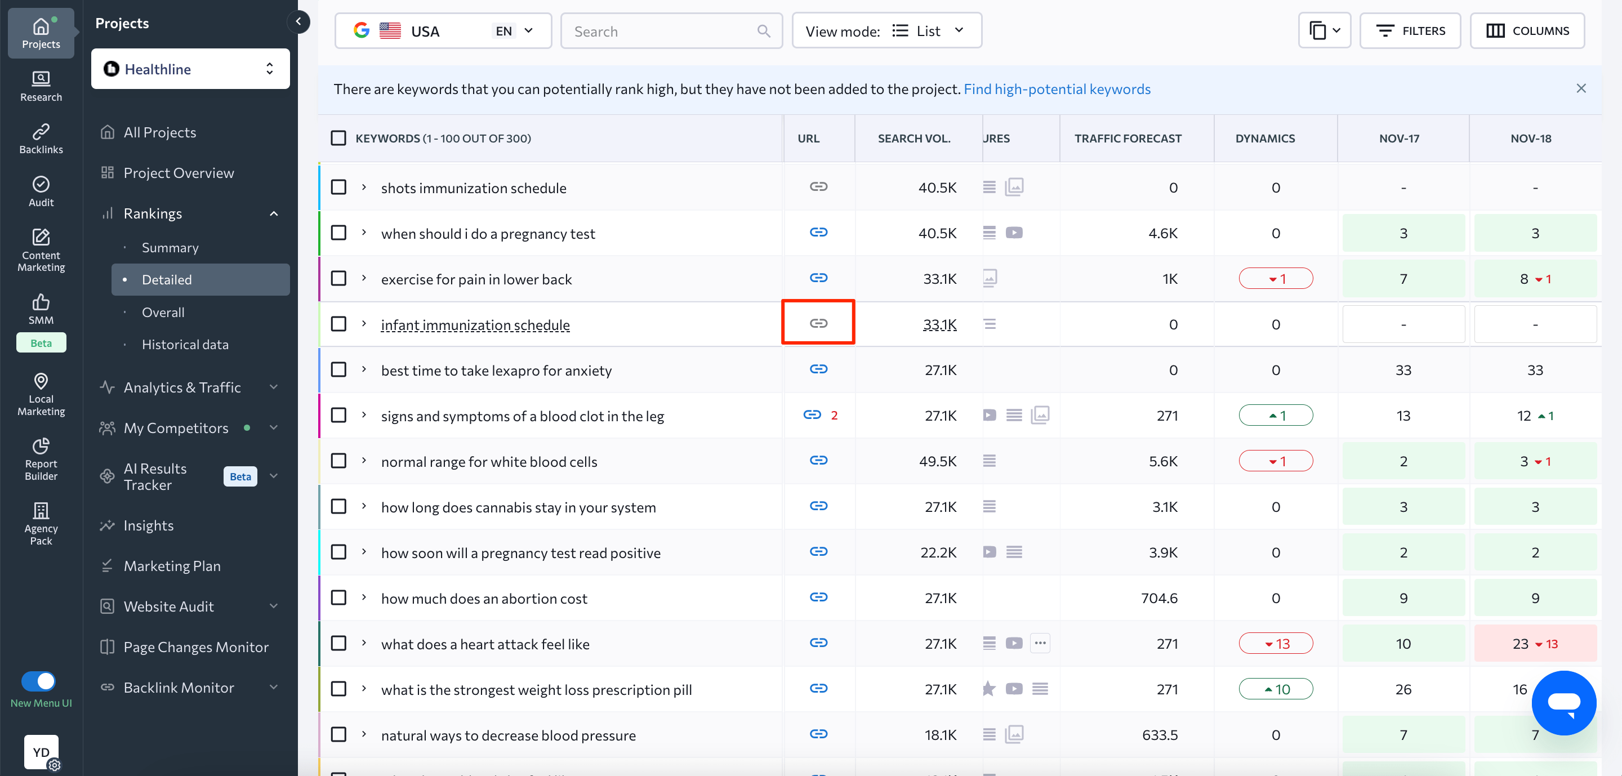1622x776 pixels.
Task: Tick the checkbox for normal range for white blood cells
Action: pyautogui.click(x=338, y=461)
